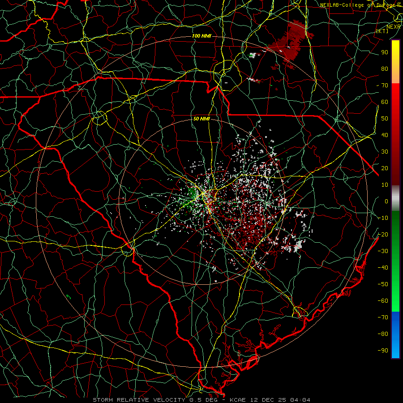
Task: Click the 100 NMI range ring label
Action: click(x=201, y=36)
